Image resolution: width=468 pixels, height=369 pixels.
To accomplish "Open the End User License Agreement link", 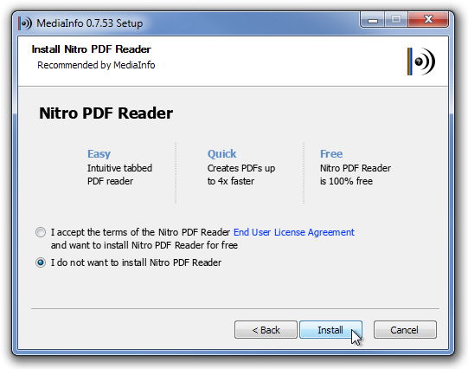I will pyautogui.click(x=294, y=232).
